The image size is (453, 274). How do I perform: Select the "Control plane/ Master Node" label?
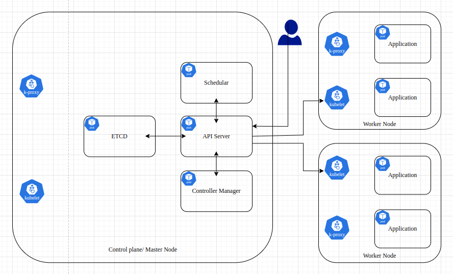(143, 250)
